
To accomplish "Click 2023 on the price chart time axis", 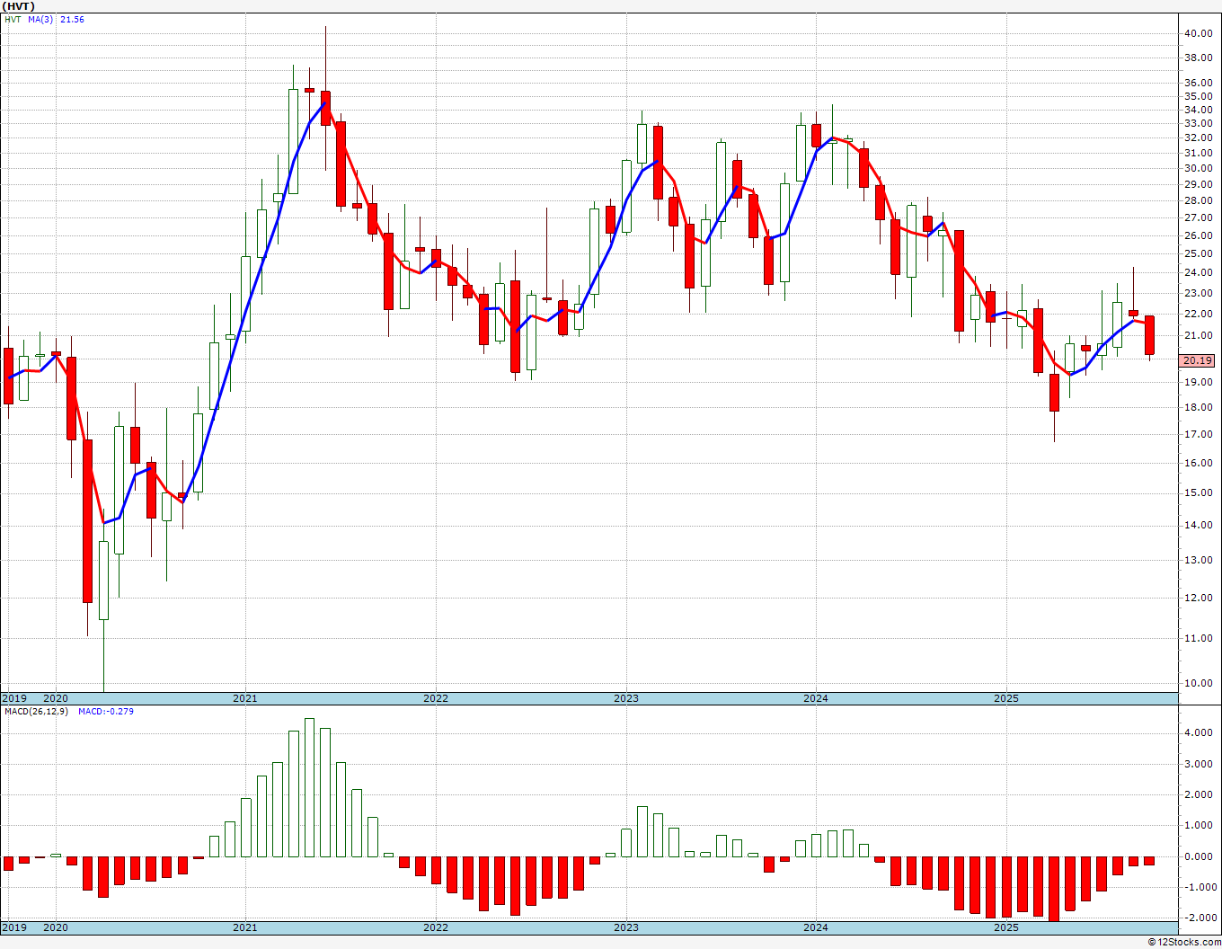I will 626,698.
